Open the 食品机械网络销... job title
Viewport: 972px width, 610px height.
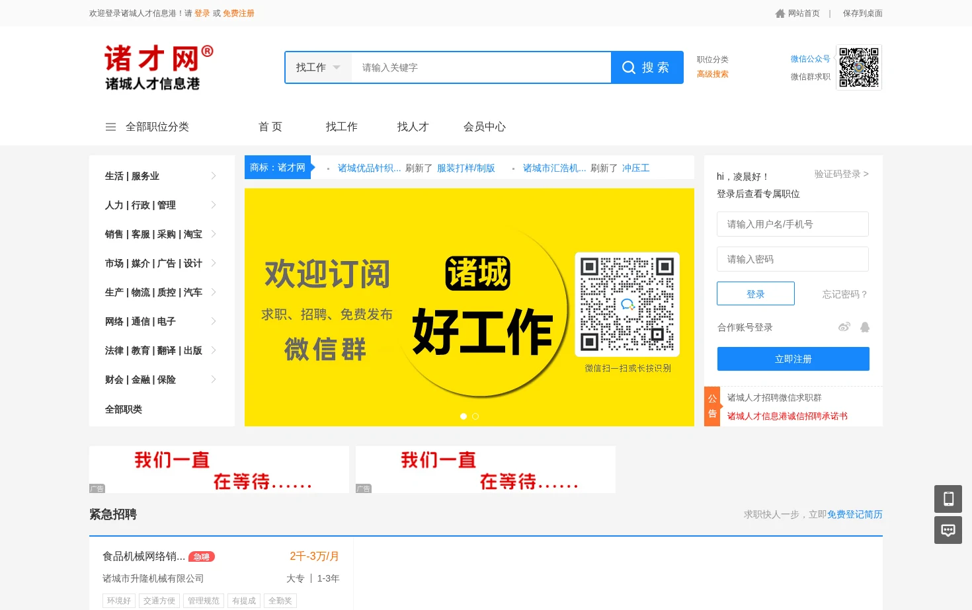144,556
